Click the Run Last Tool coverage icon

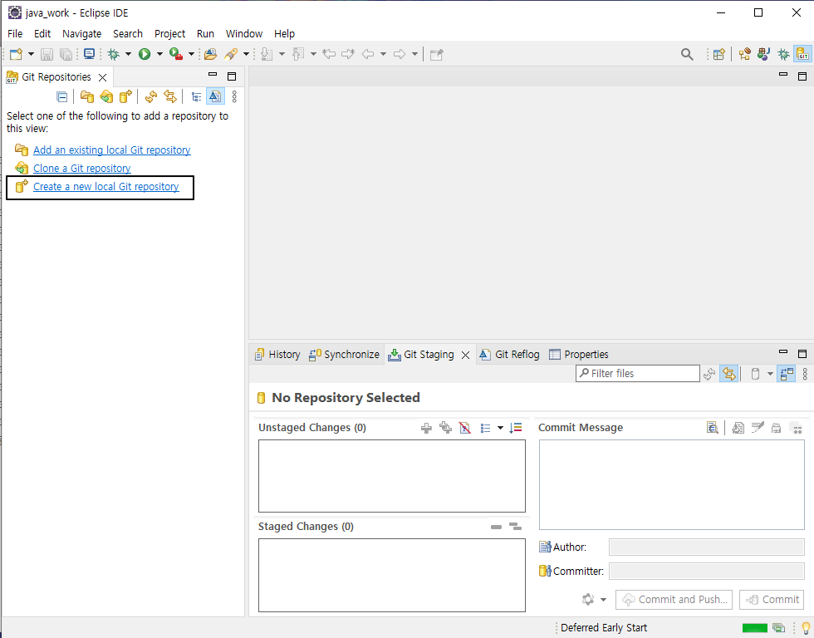176,54
